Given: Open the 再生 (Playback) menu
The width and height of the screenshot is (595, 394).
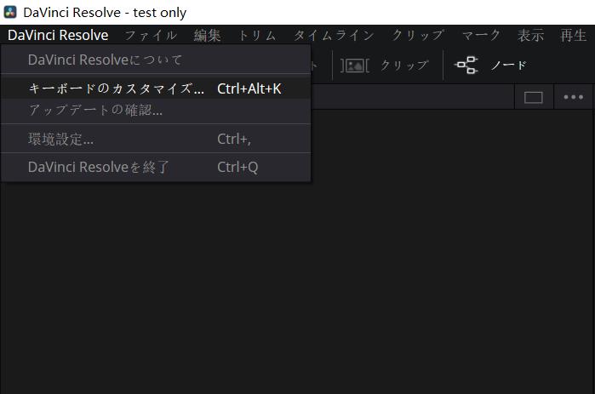Looking at the screenshot, I should (573, 35).
